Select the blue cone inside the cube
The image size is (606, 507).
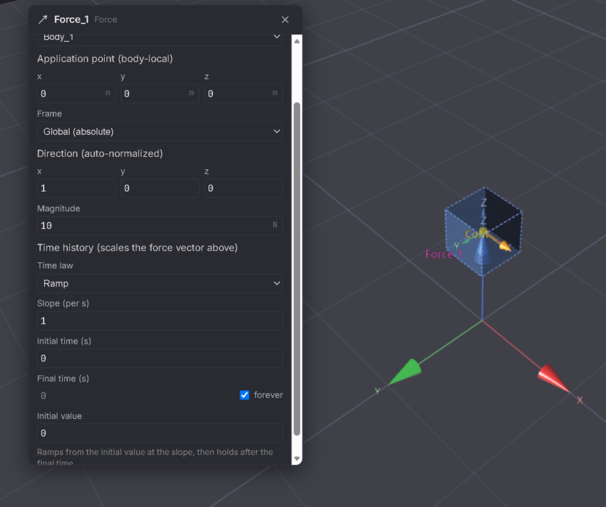(x=482, y=250)
